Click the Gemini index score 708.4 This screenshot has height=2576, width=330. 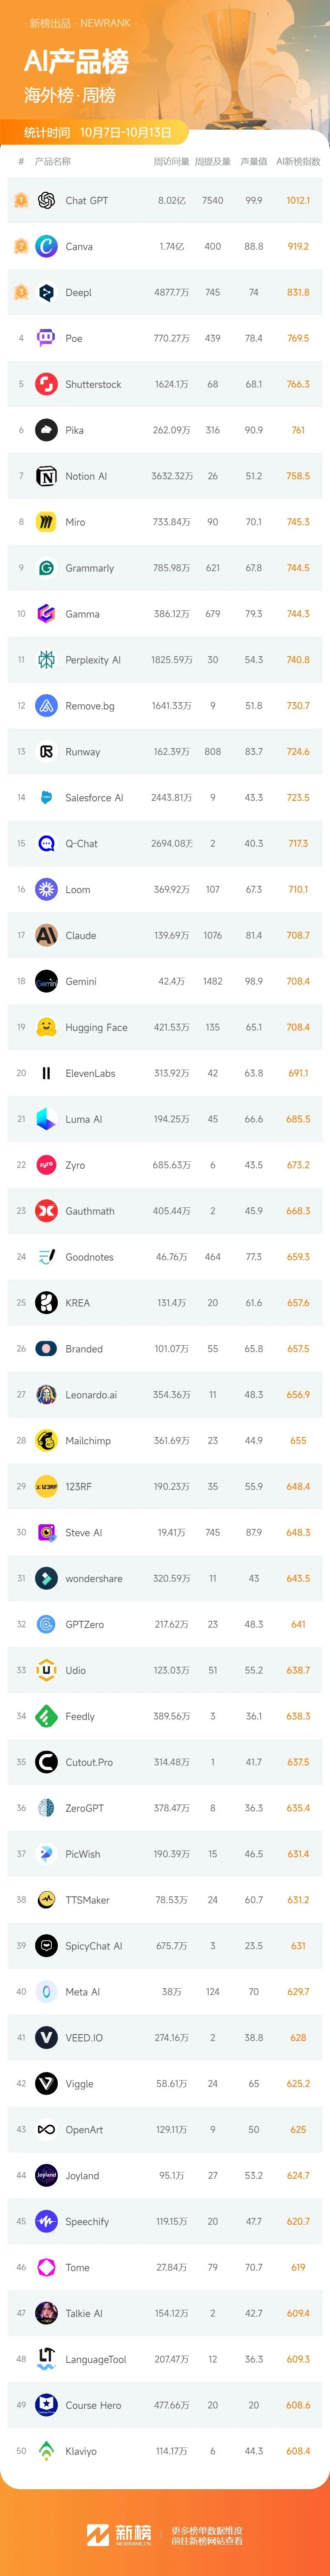click(298, 981)
